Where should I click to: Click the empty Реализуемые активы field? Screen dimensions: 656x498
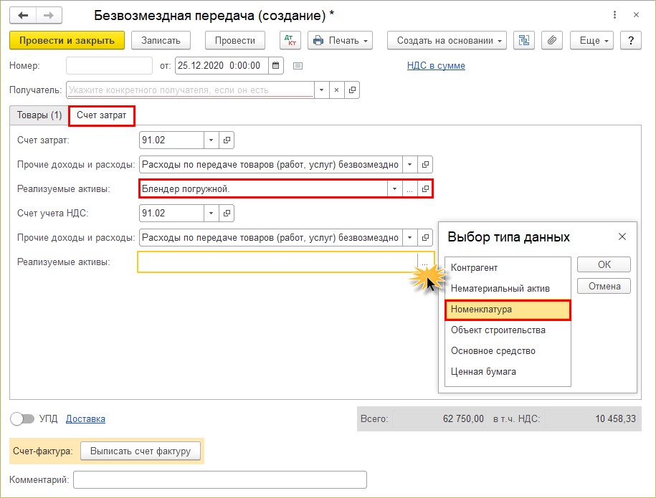(277, 262)
